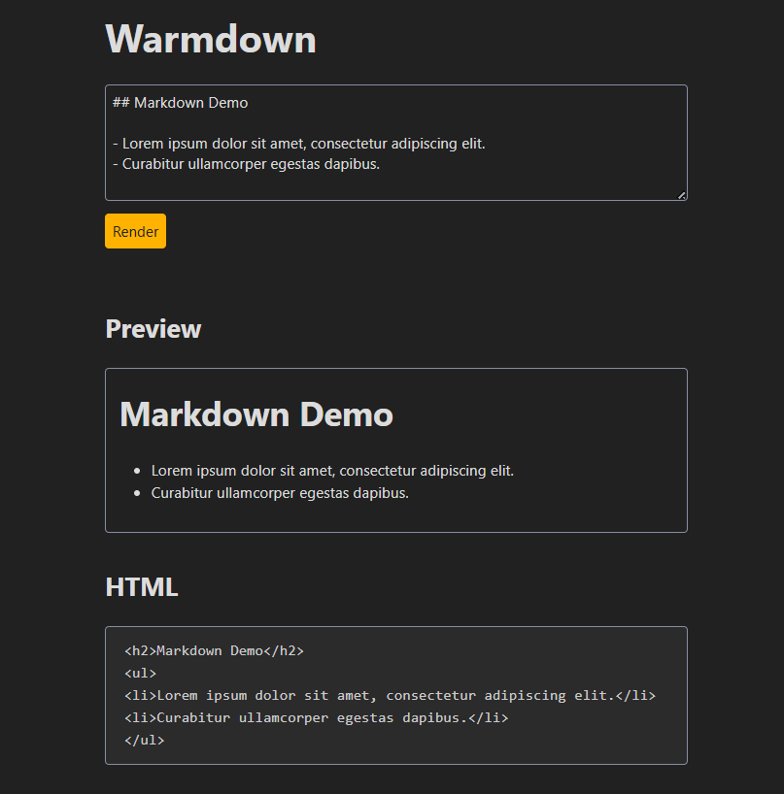Click the <li>Lorem ipsum line in the HTML output
This screenshot has height=794, width=784.
pyautogui.click(x=390, y=695)
